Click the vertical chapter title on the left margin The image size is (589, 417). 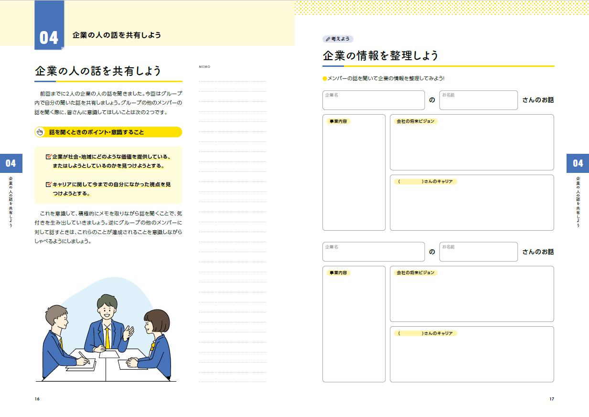(x=11, y=202)
